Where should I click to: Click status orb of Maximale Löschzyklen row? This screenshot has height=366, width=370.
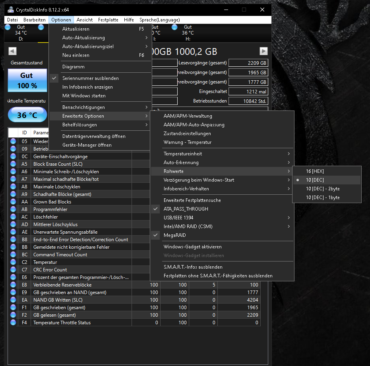click(13, 186)
